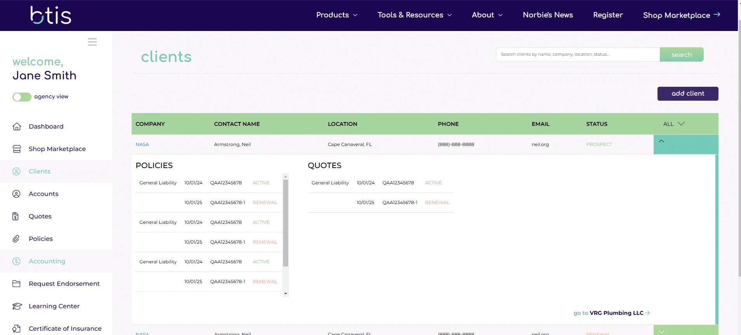This screenshot has height=335, width=741.
Task: Open the ALL status filter dropdown
Action: (673, 124)
